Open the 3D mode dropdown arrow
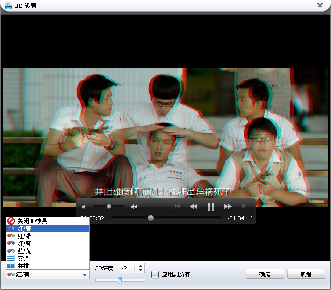Viewport: 331px width, 290px height. [x=85, y=275]
